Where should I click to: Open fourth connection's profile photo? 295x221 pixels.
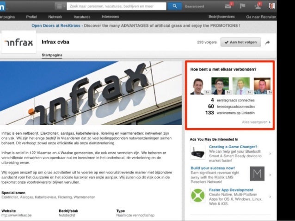262,86
